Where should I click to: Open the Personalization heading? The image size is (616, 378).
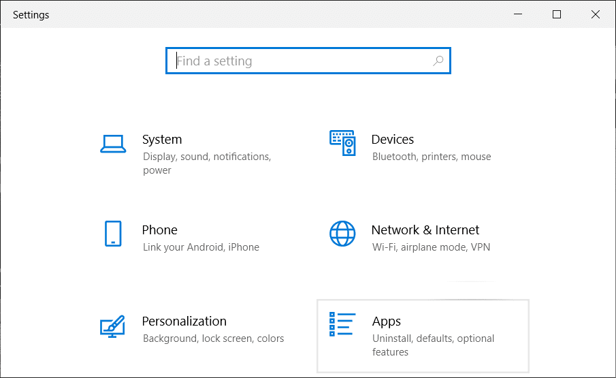point(184,321)
